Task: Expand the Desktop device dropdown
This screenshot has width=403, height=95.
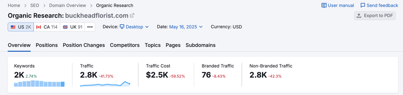Action: (134, 27)
